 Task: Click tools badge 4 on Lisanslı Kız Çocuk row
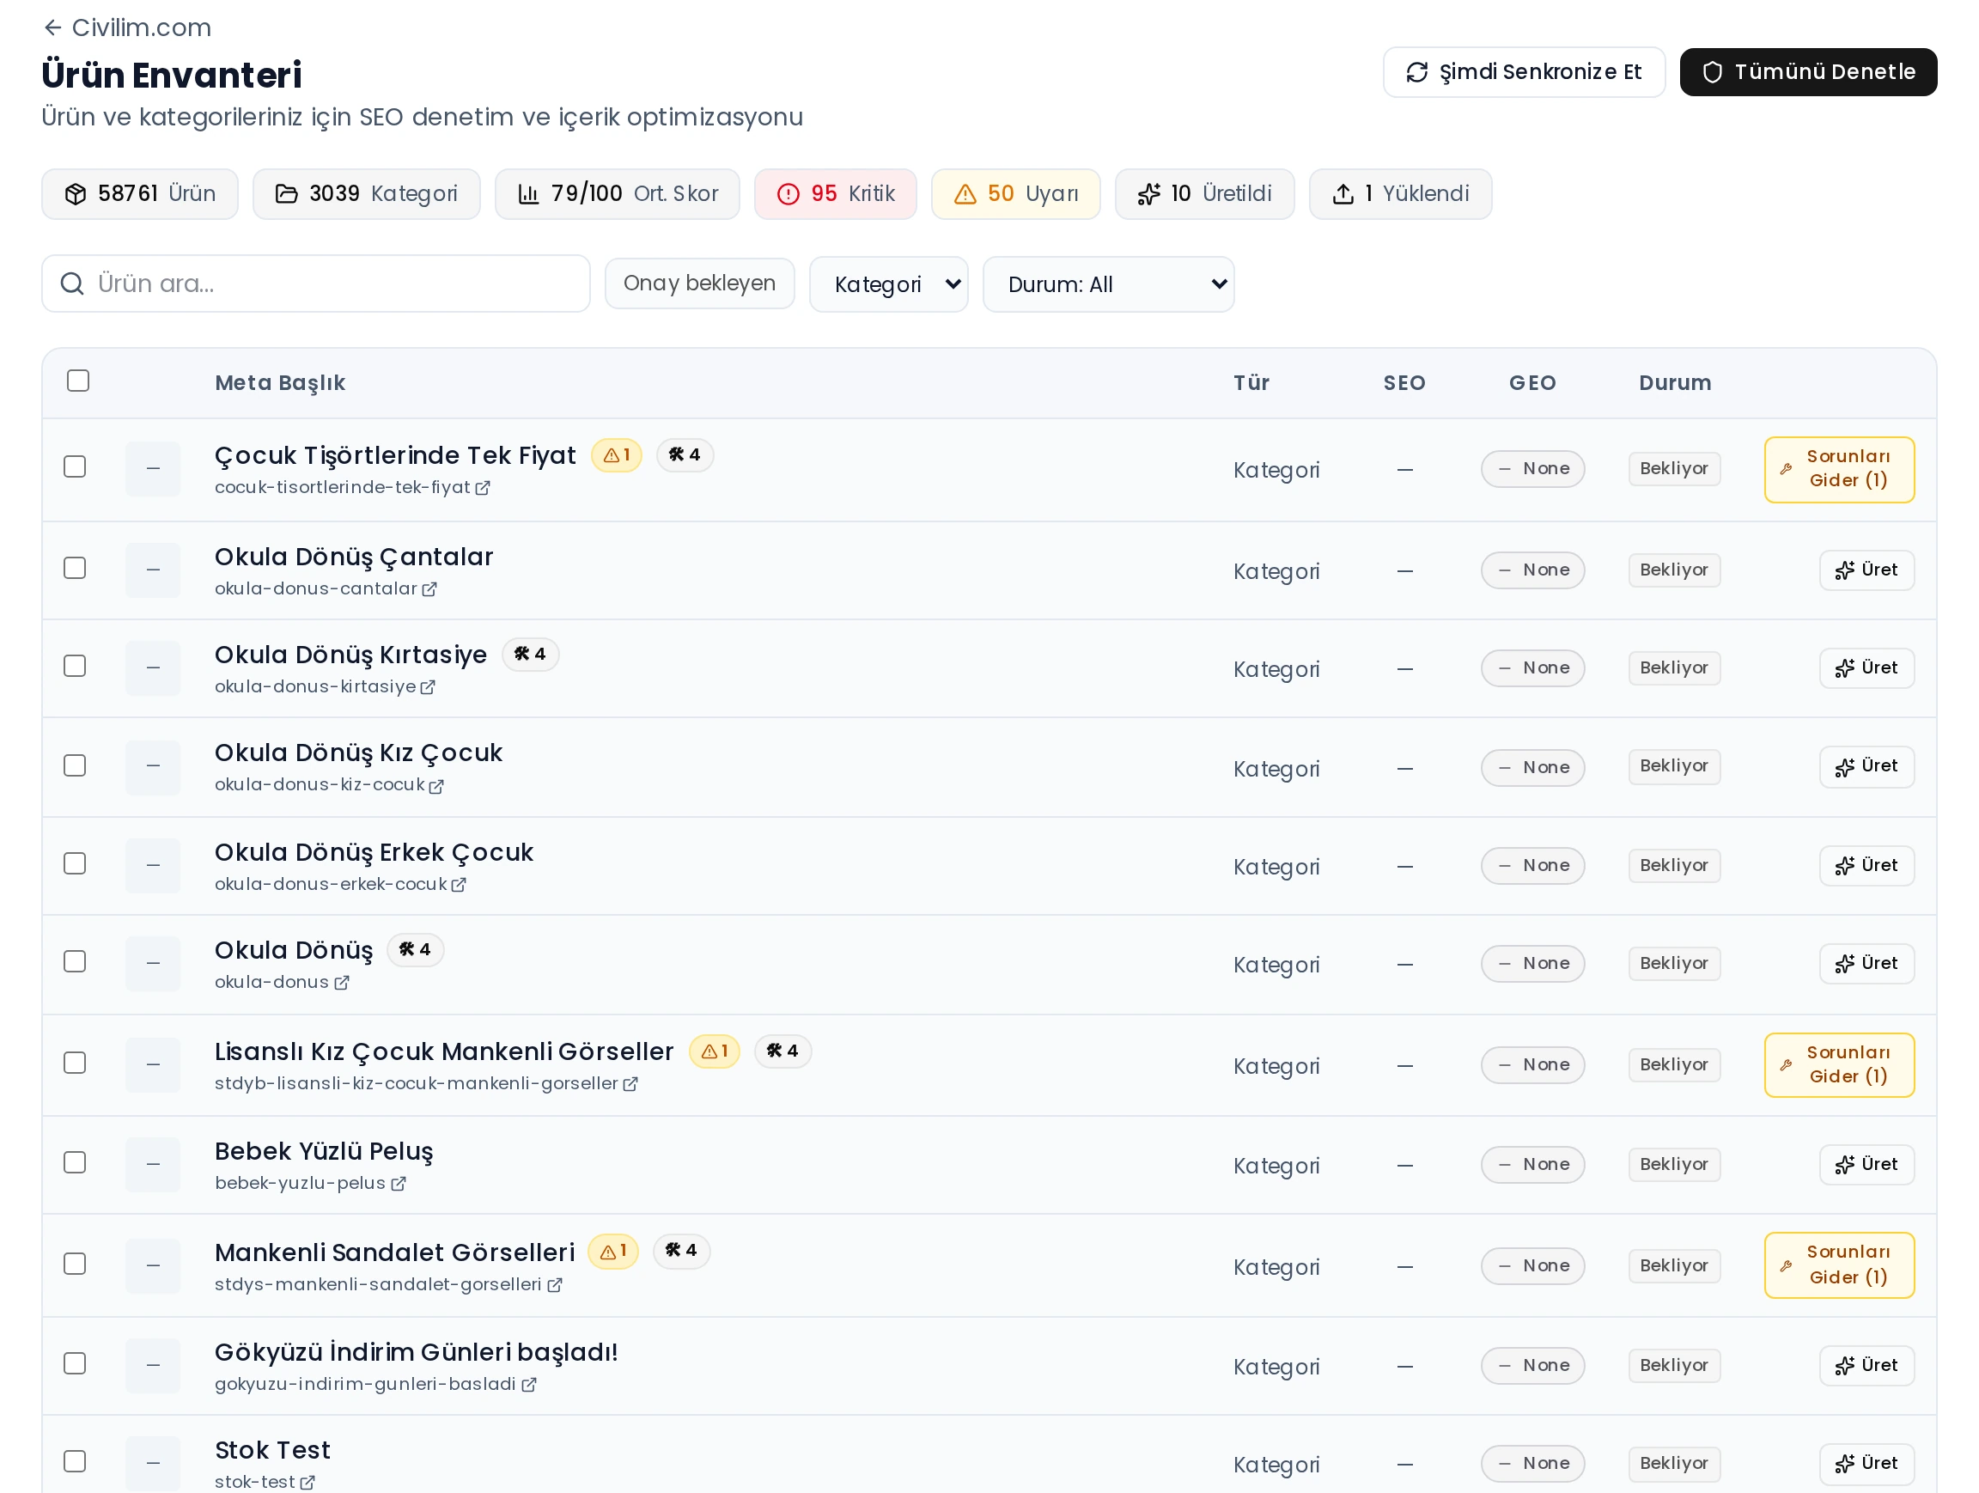click(x=782, y=1052)
